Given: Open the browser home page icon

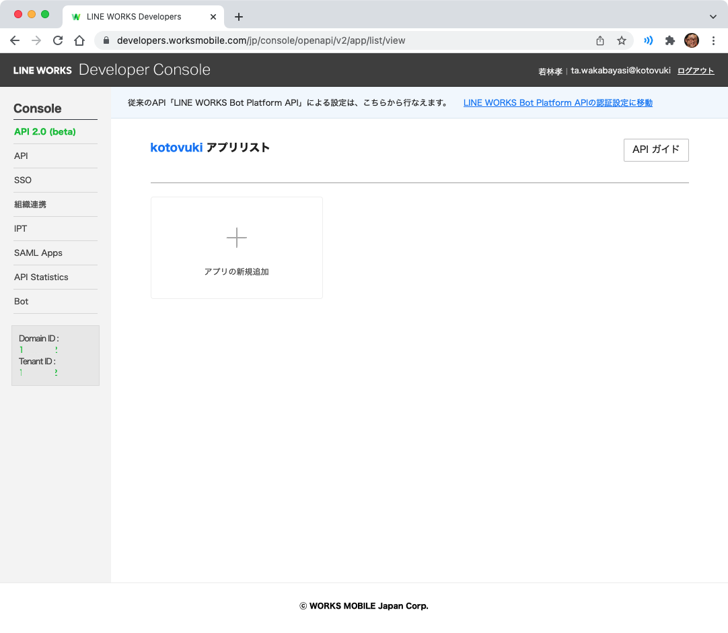Looking at the screenshot, I should 79,40.
